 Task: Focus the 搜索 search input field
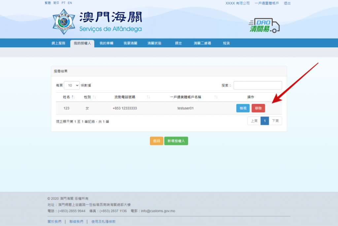point(257,85)
